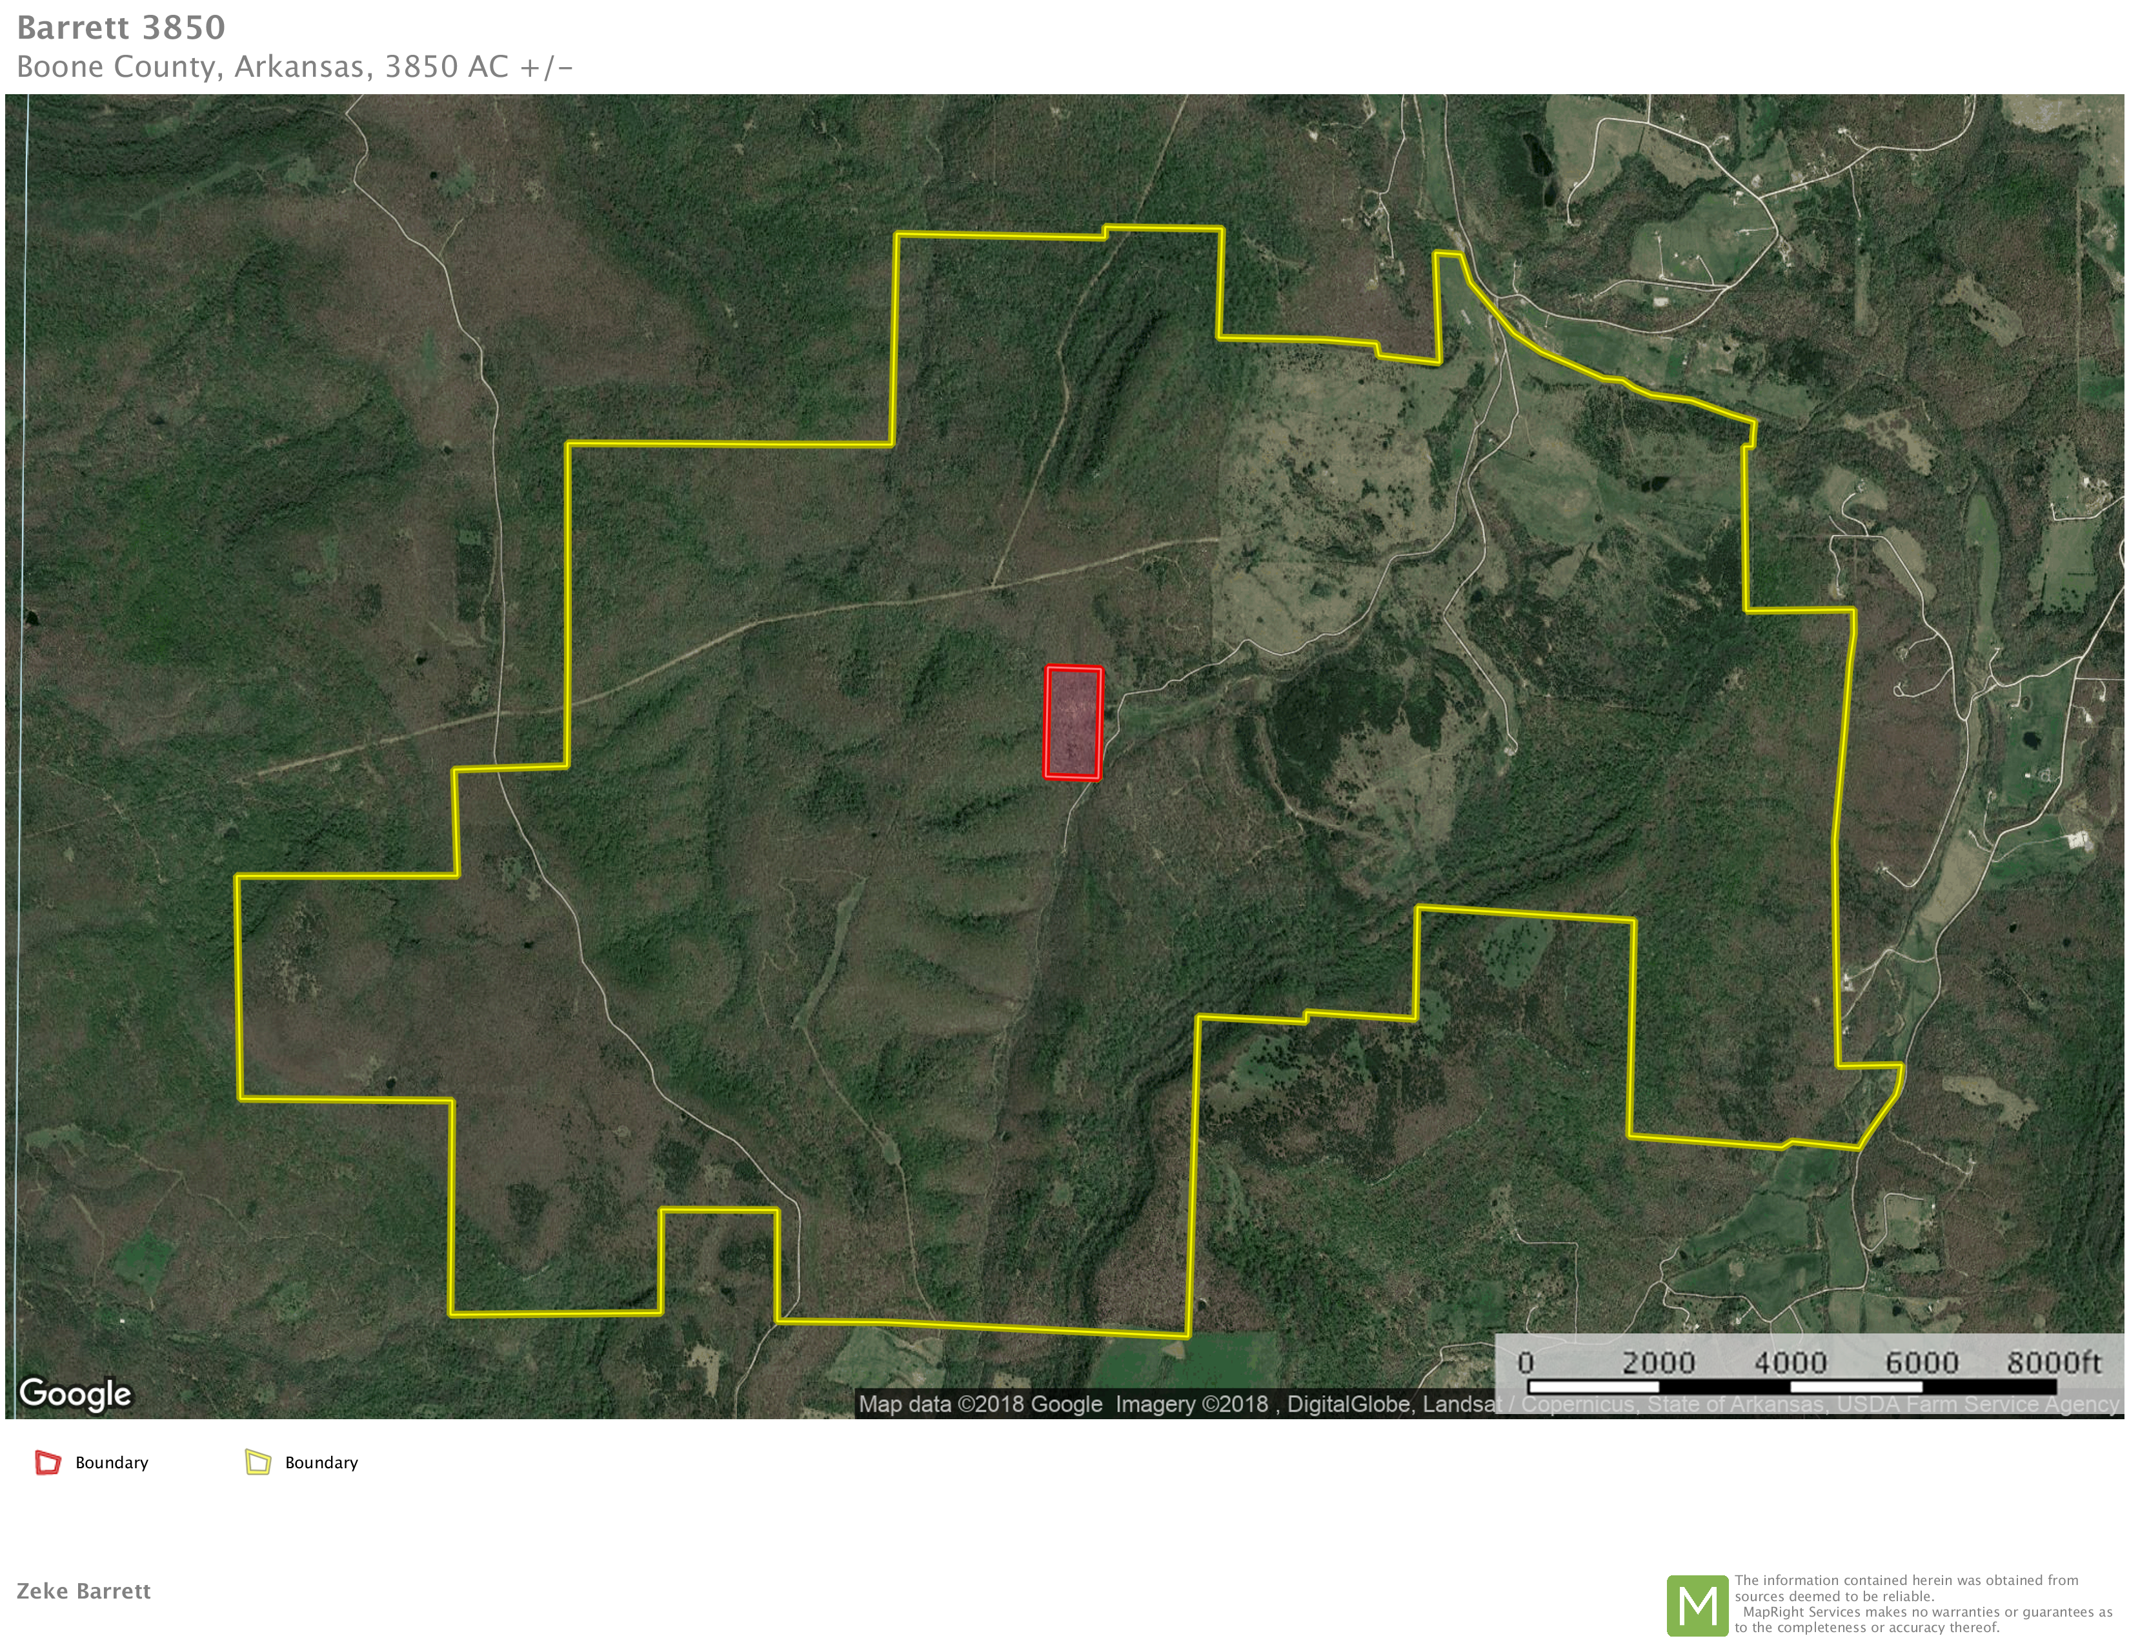Click the Barrett 3850 title

(121, 27)
